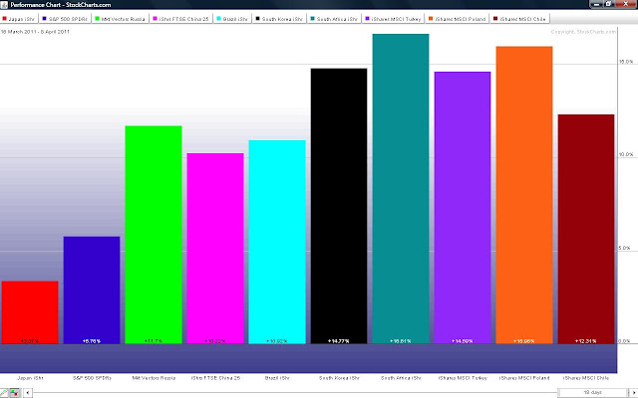Click the iShares MSCI Poland axis label below chart
This screenshot has width=638, height=398.
pos(524,378)
